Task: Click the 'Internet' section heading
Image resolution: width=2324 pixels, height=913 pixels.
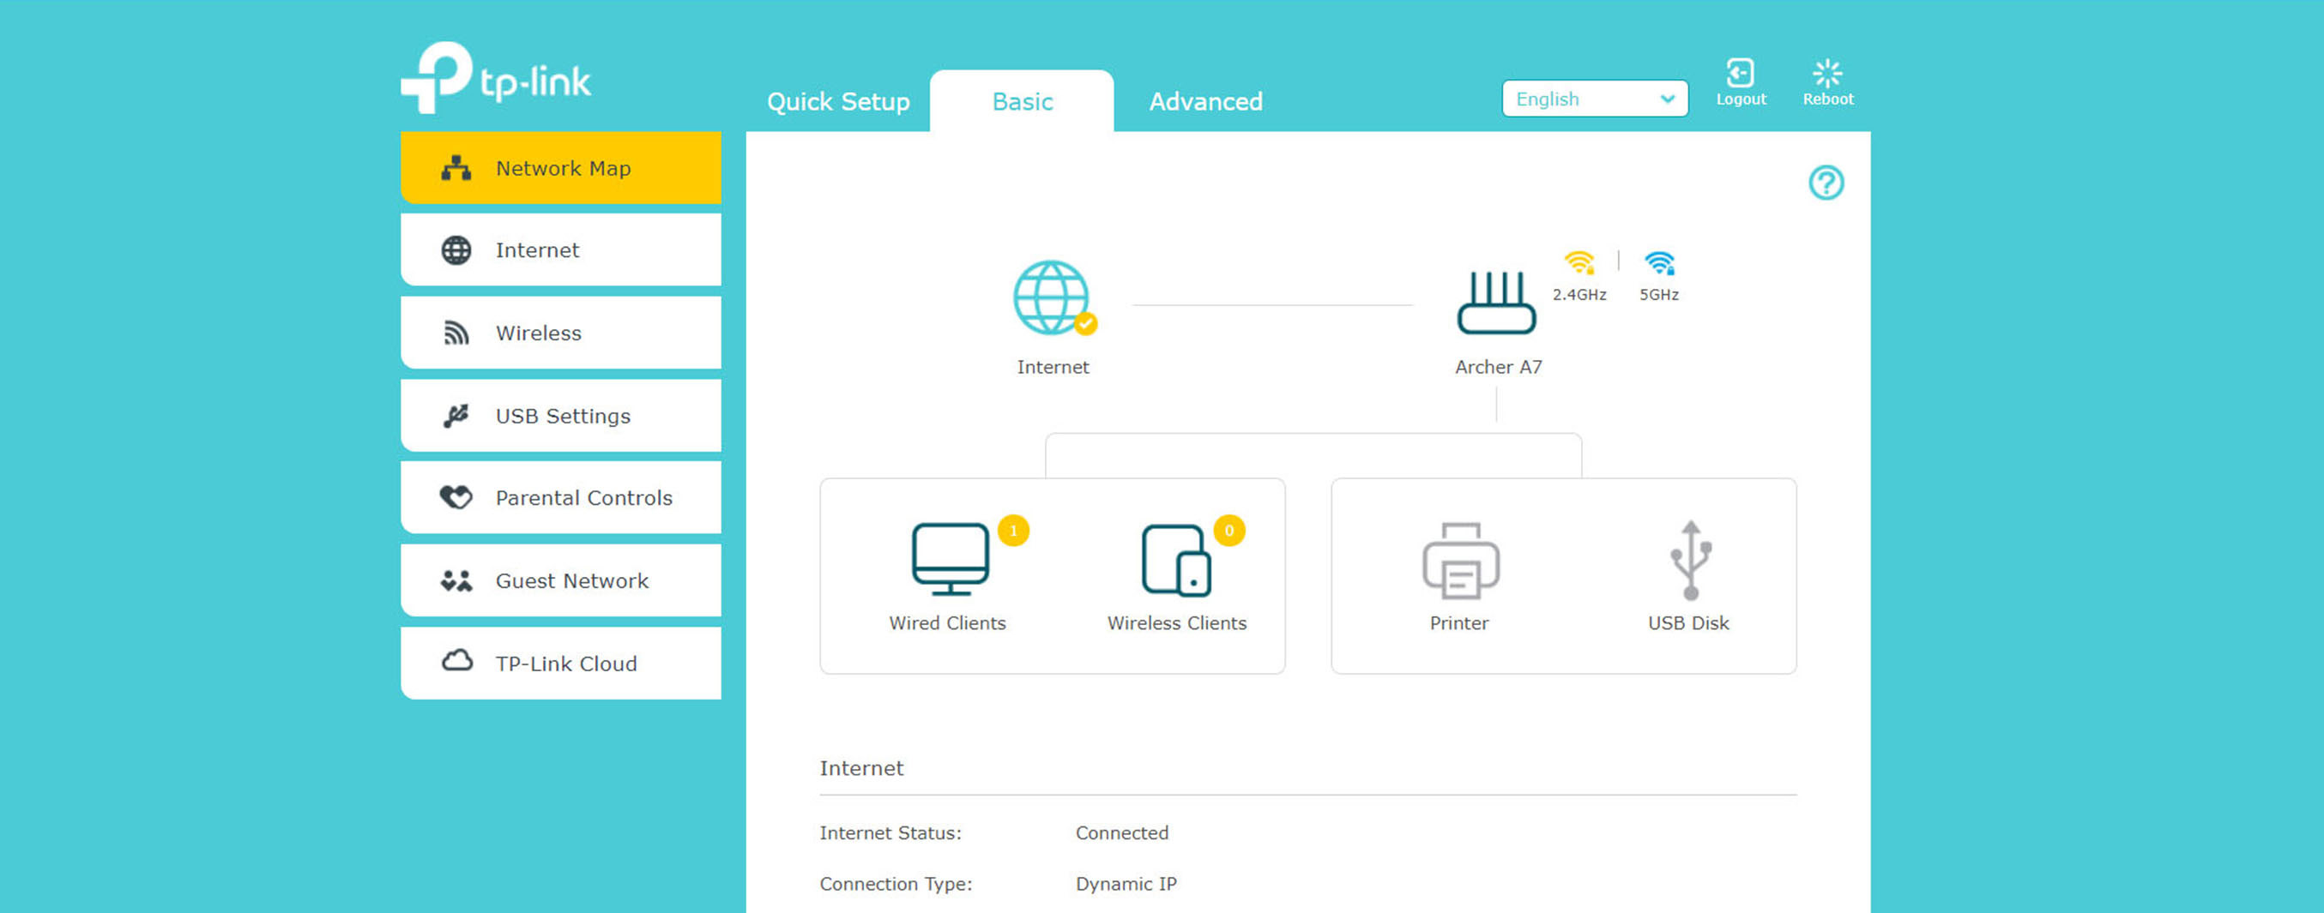Action: (860, 768)
